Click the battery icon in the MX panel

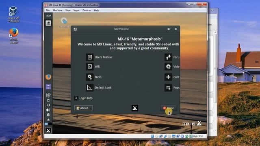point(48,115)
